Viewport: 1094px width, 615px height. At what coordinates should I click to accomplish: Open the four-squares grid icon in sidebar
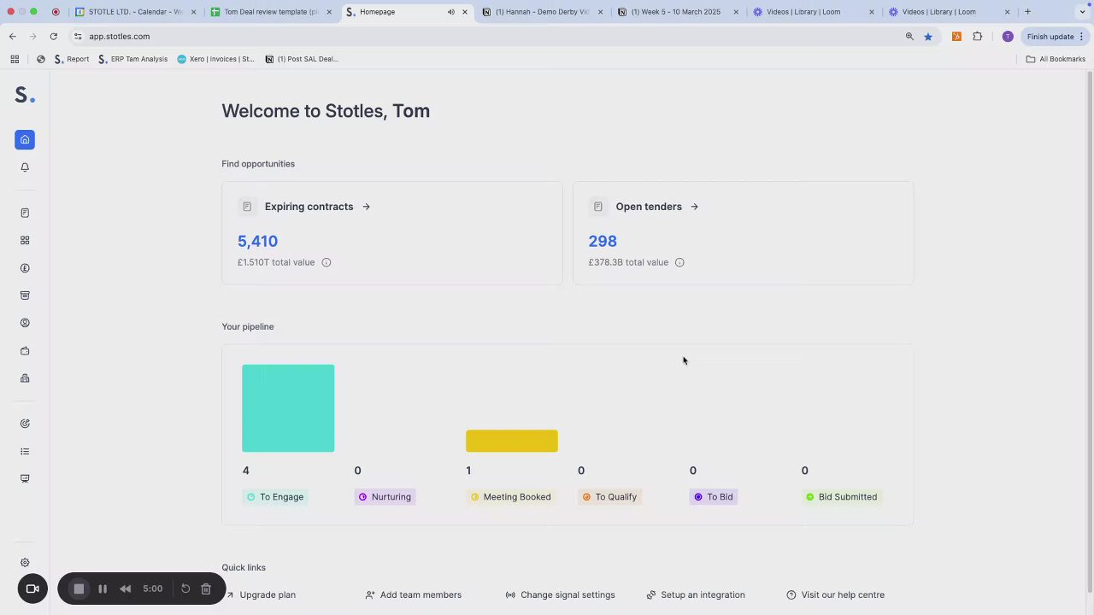[25, 240]
